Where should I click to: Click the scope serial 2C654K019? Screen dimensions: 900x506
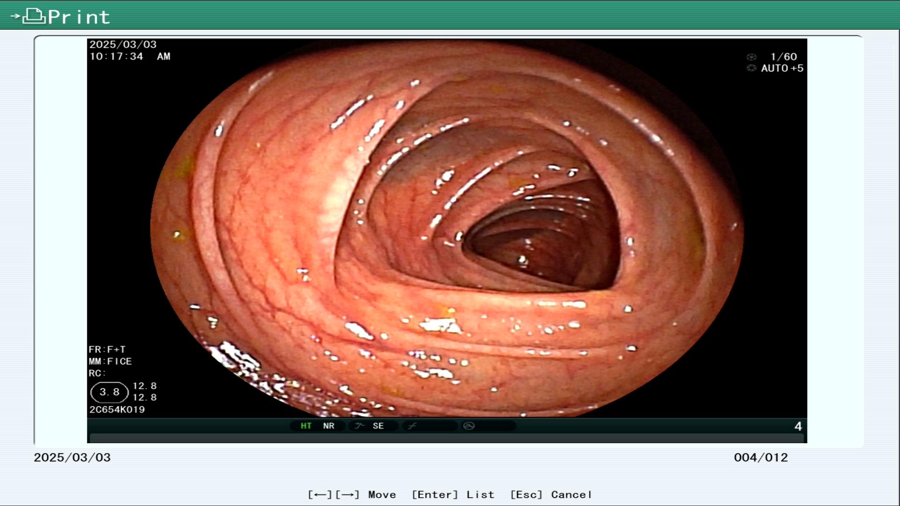point(117,409)
